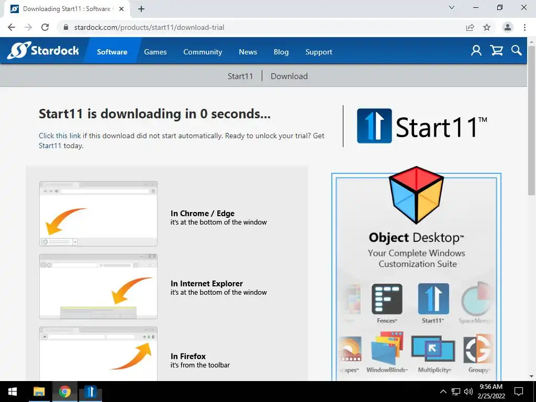Viewport: 536px width, 402px height.
Task: Click 'In Chrome / Edge' heading text
Action: (203, 214)
